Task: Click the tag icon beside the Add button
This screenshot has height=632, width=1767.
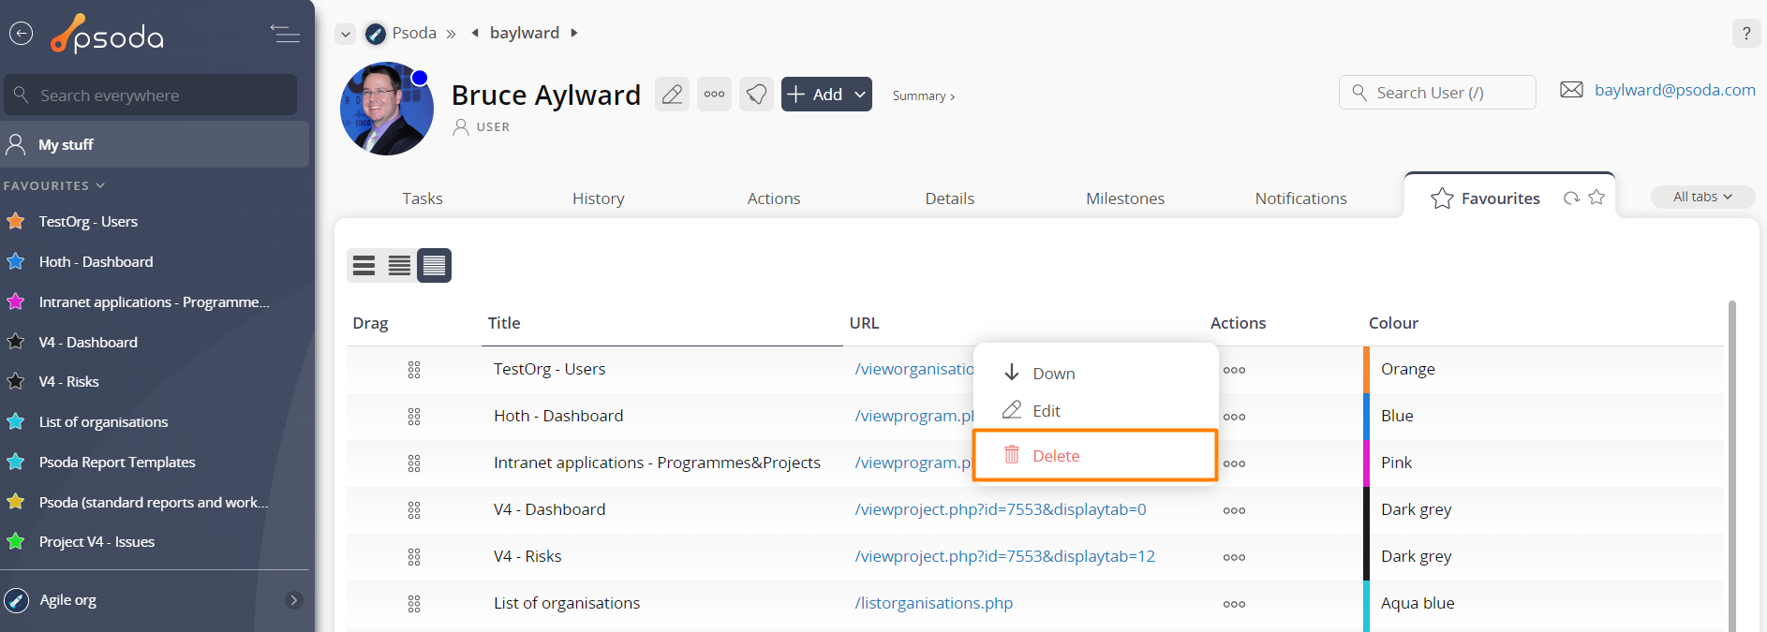Action: point(756,94)
